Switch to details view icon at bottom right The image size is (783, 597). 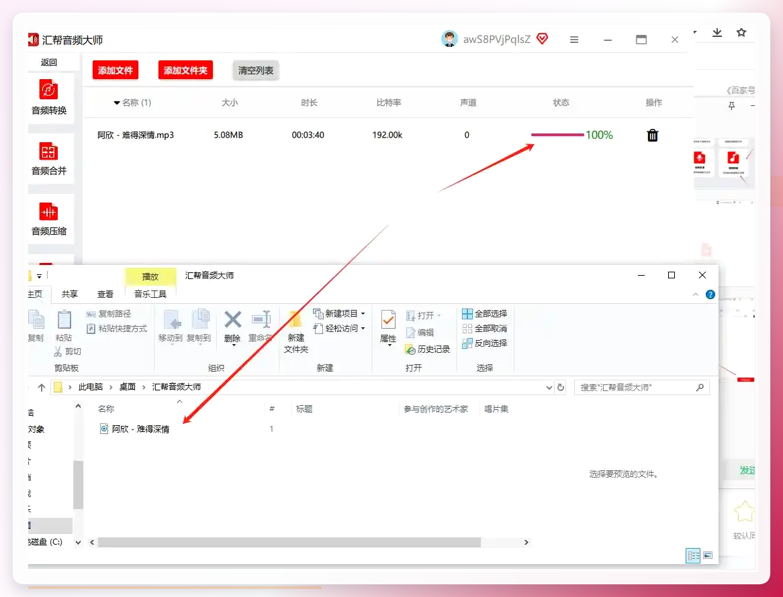[693, 555]
